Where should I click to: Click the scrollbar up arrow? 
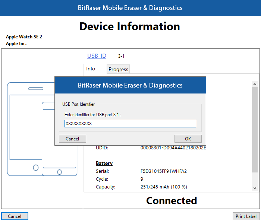[255, 84]
